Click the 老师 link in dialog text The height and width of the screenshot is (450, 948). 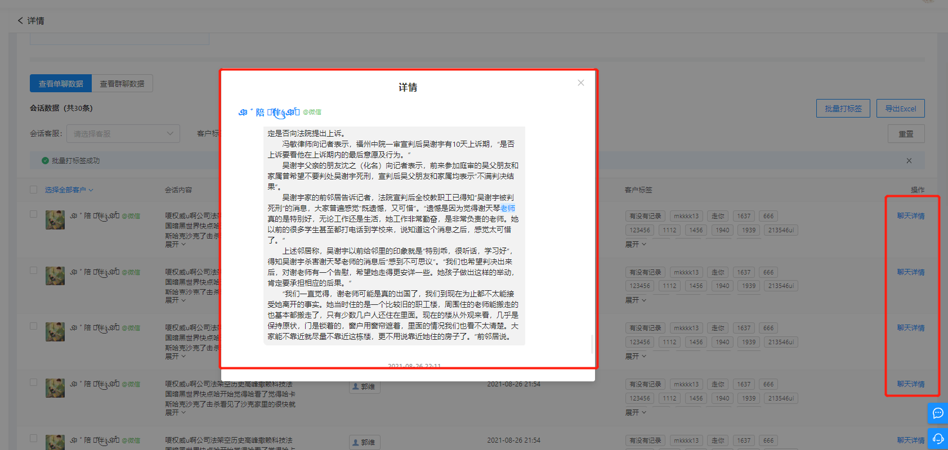click(x=508, y=208)
